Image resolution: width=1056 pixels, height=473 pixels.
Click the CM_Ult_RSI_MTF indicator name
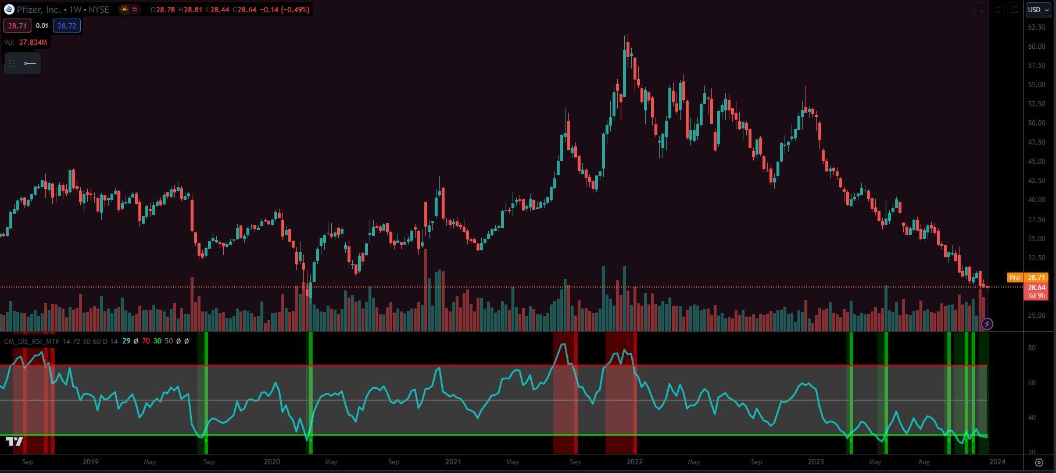click(31, 341)
